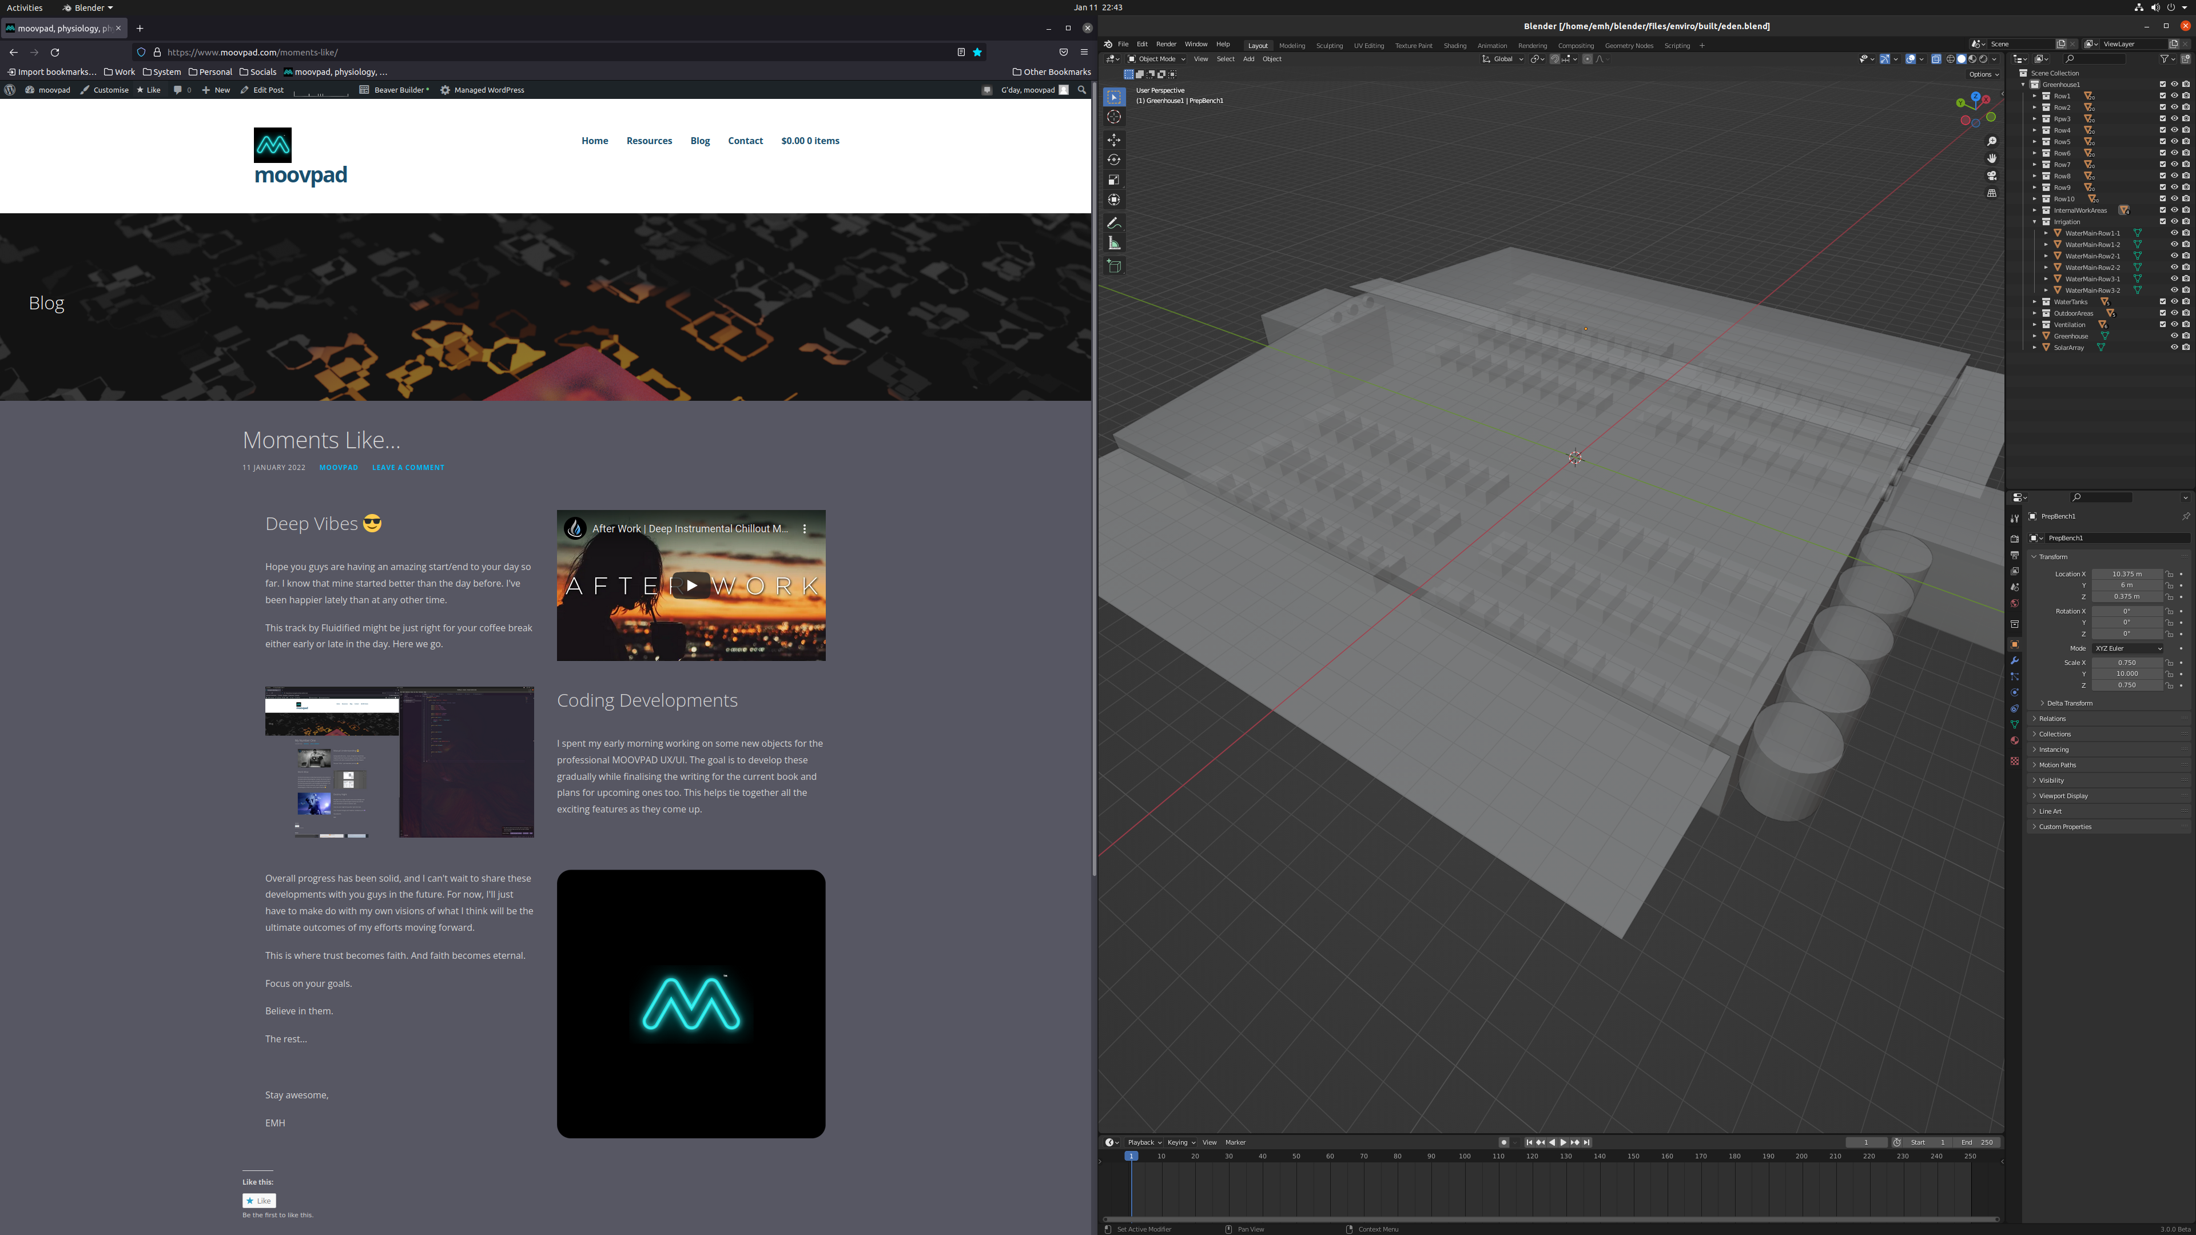The image size is (2196, 1235).
Task: Lock Location X transform
Action: tap(2170, 575)
